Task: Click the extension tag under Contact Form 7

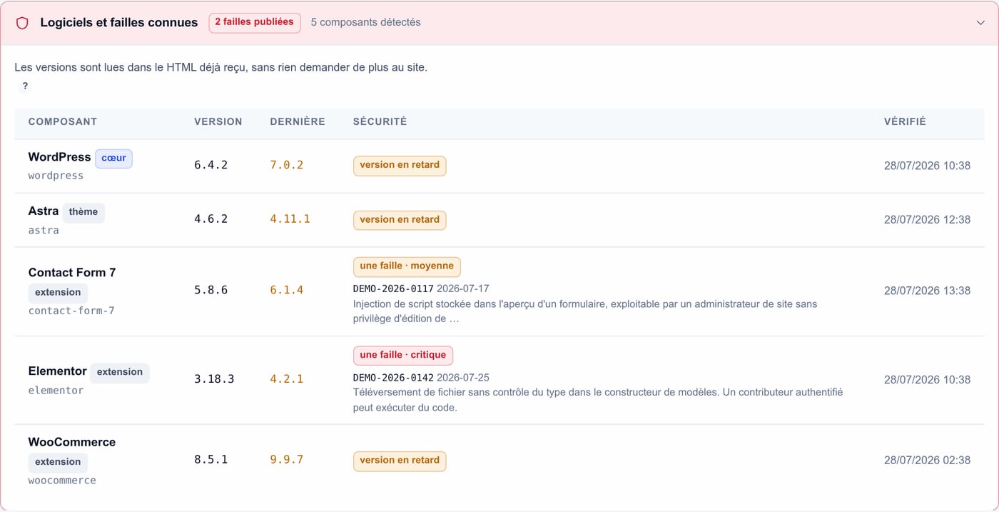Action: point(58,293)
